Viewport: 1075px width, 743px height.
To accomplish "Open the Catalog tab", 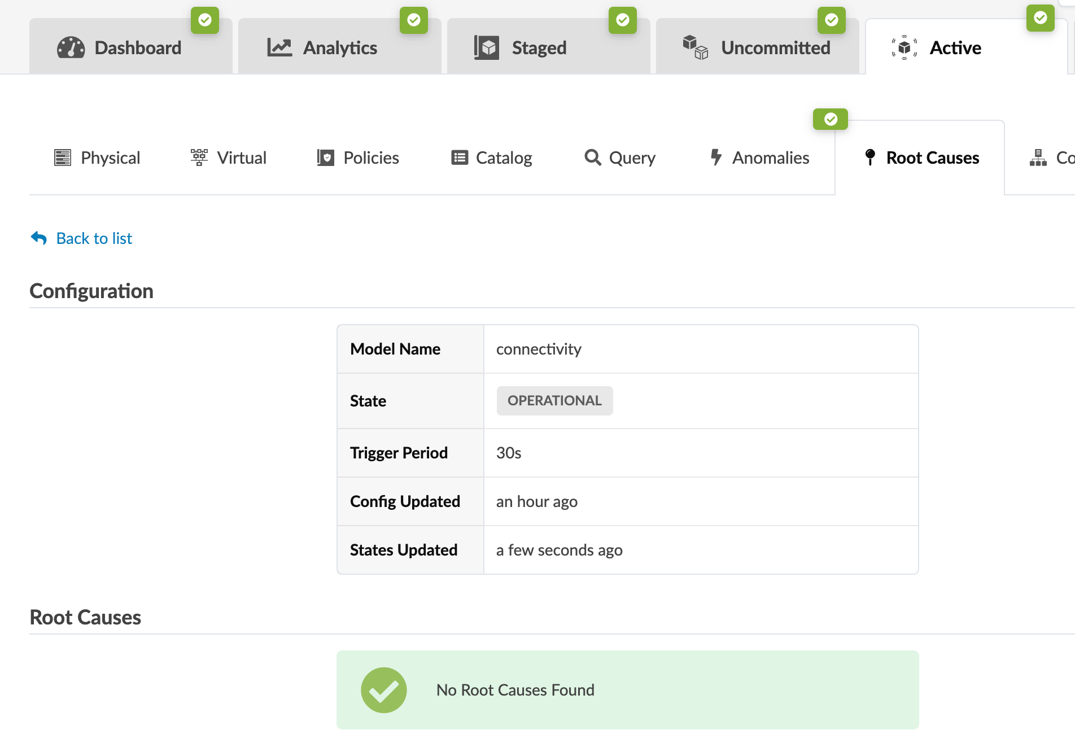I will click(492, 158).
